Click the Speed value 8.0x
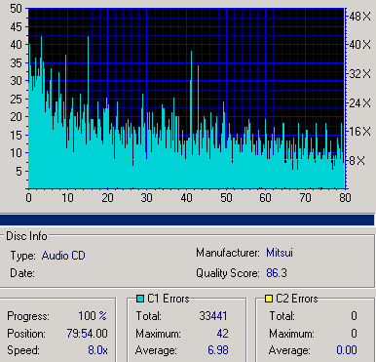 97,350
